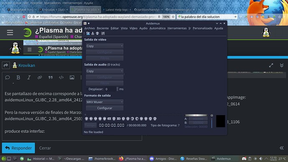
Task: Open the audio output Copy dropdown
Action: 104,71
